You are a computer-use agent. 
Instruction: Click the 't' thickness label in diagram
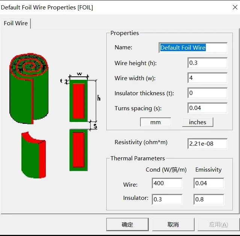(x=61, y=81)
